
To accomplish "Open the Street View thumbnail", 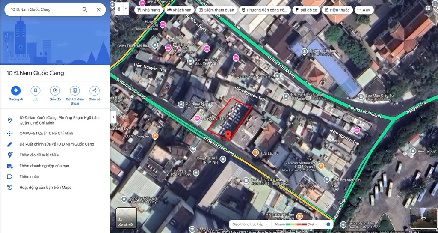I will coord(423,218).
